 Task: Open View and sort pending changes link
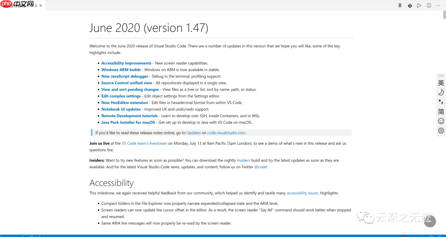130,89
